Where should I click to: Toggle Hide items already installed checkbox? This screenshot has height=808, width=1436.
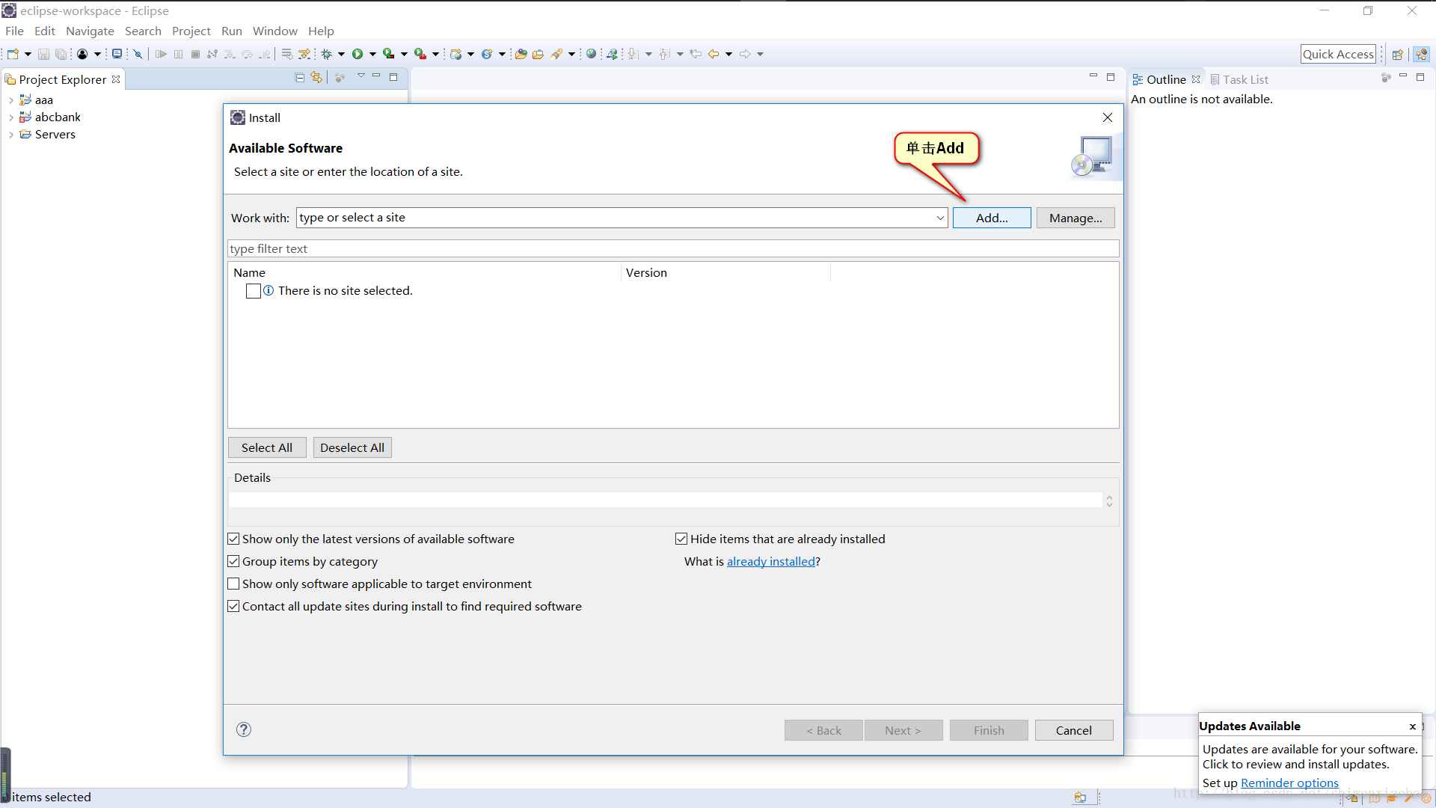(681, 539)
